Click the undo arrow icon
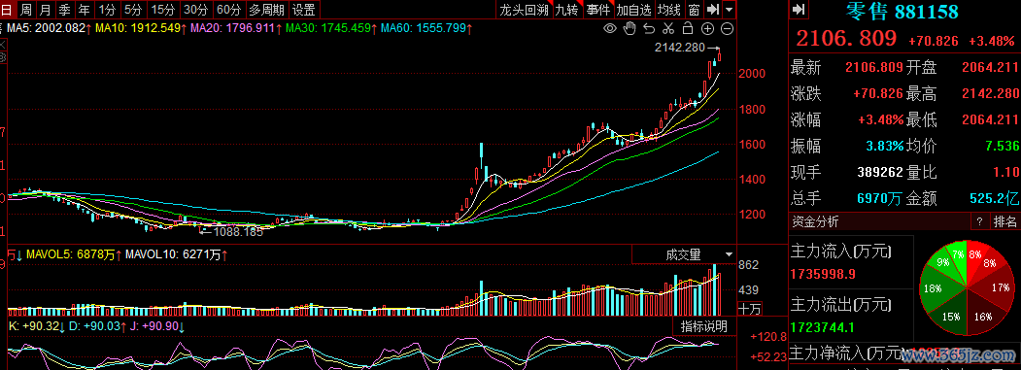Viewport: 1021px width, 370px height. 649,28
